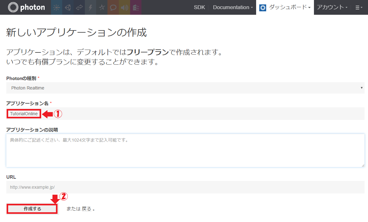Screen dimensions: 368x222
Task: Open the speech bubble Chat icon
Action: tap(113, 8)
